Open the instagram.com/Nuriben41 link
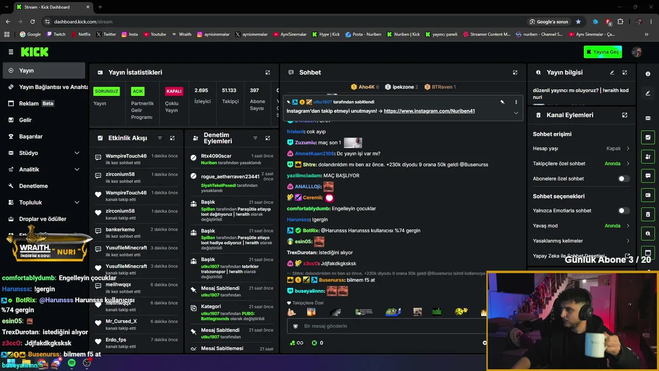Image resolution: width=659 pixels, height=371 pixels. (x=429, y=111)
